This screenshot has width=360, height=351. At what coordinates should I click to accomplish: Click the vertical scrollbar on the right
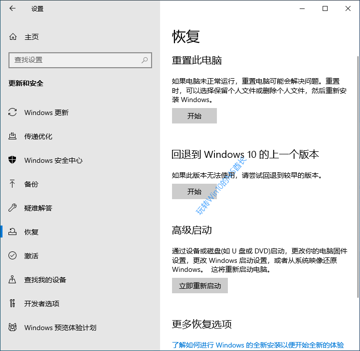[x=358, y=177]
